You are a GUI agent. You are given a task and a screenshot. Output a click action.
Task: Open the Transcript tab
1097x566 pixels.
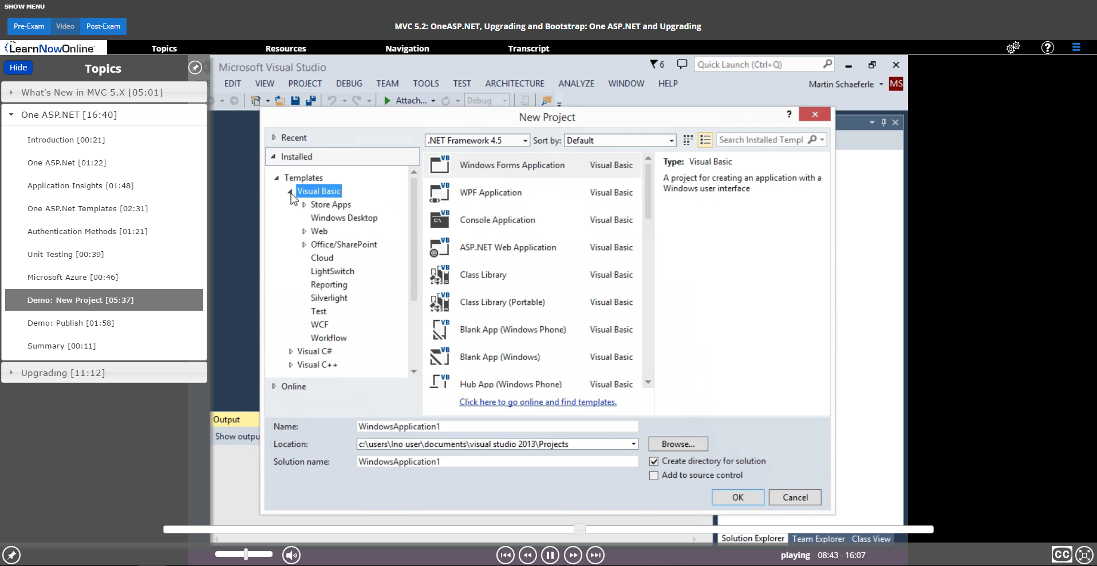coord(528,49)
